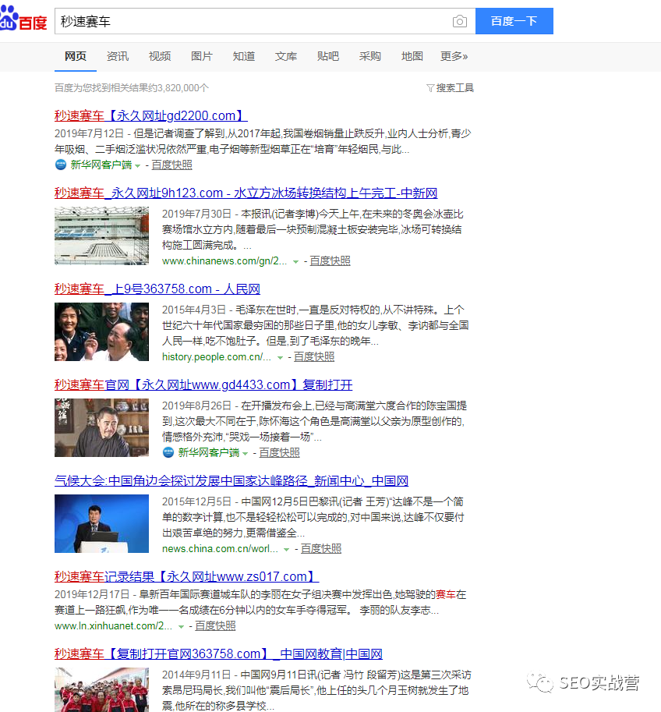Screen dimensions: 661x712
Task: Open result 秒速赛车【永久网址gd2200.com】
Action: pos(150,115)
